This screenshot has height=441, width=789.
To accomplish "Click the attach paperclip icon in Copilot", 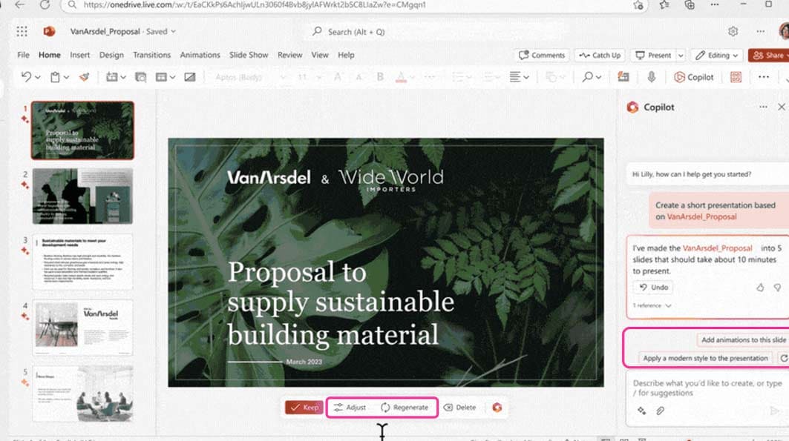I will tap(660, 411).
